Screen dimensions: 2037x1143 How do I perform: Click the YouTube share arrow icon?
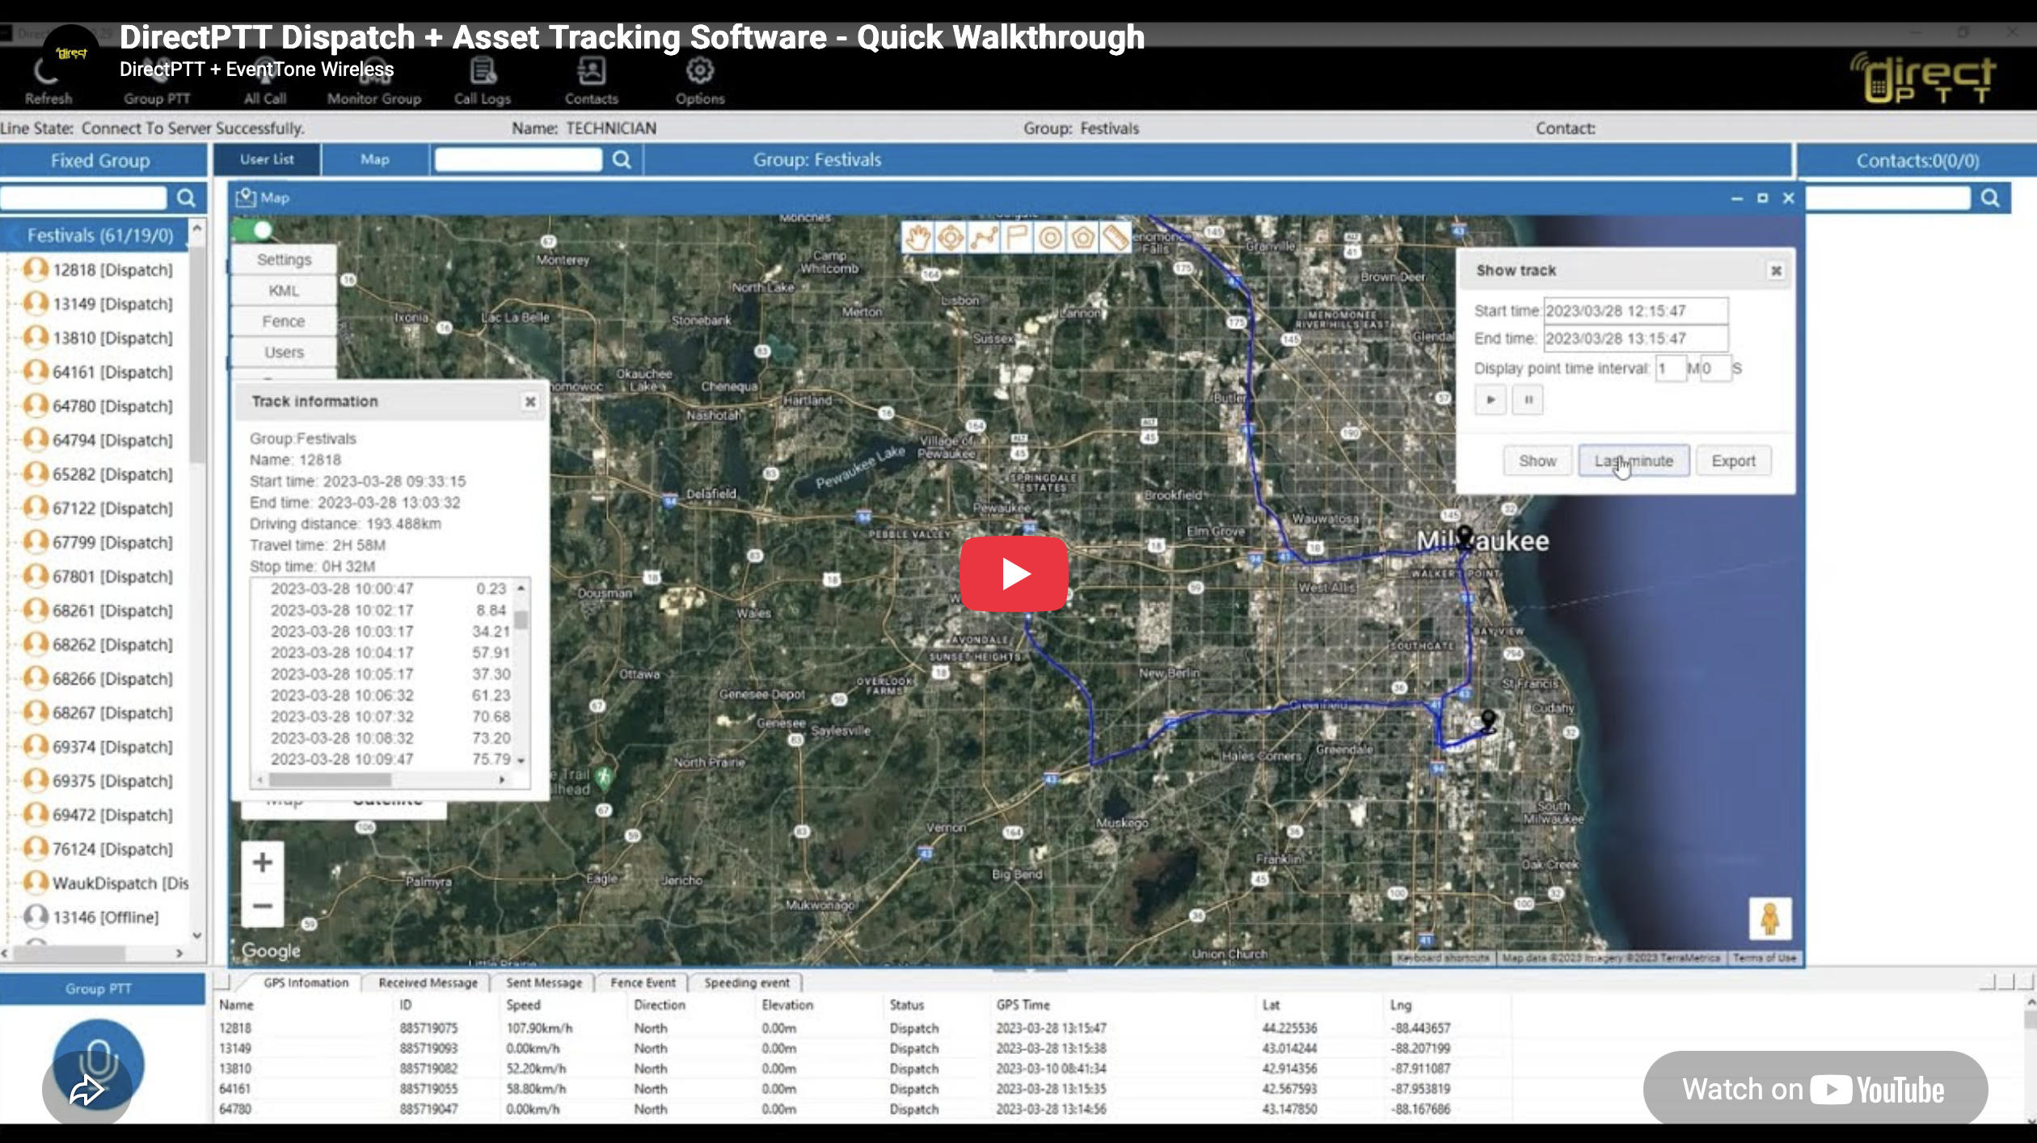point(86,1090)
